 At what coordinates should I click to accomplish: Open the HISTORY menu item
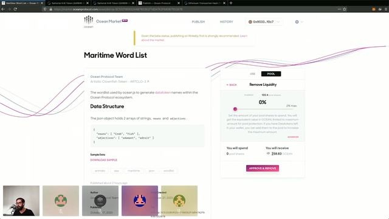point(226,22)
